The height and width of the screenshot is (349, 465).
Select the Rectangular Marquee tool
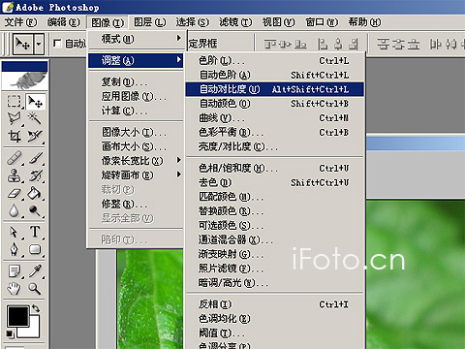tap(14, 102)
